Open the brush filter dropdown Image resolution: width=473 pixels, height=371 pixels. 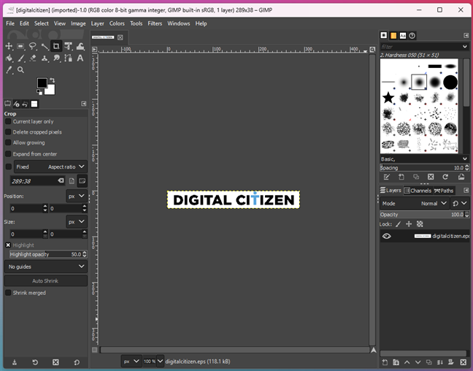point(465,47)
